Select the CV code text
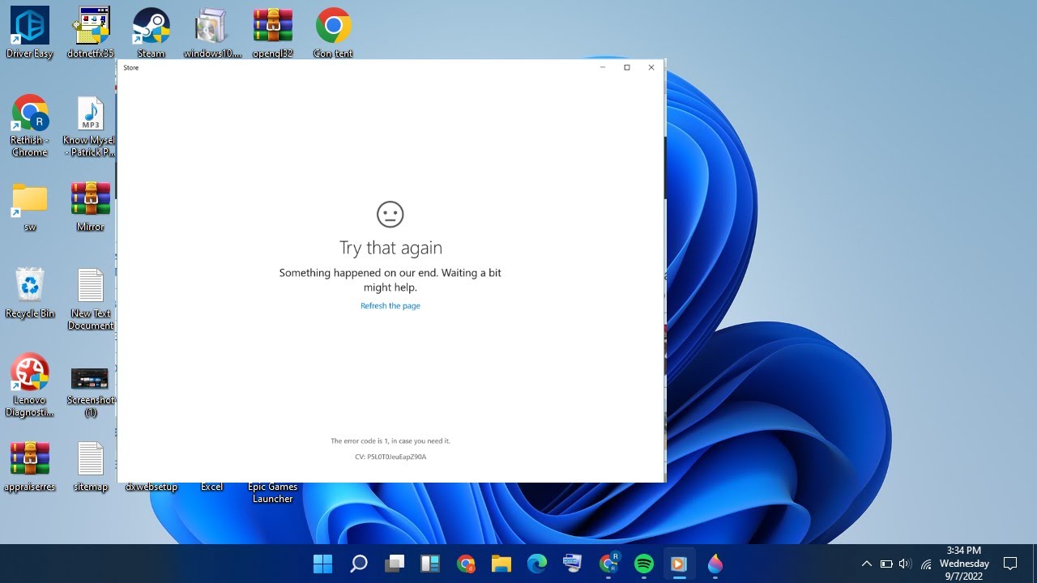 [390, 457]
